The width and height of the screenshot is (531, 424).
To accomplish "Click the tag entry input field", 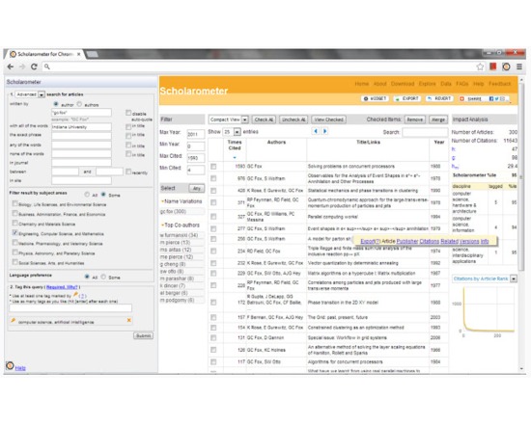I will pos(70,308).
